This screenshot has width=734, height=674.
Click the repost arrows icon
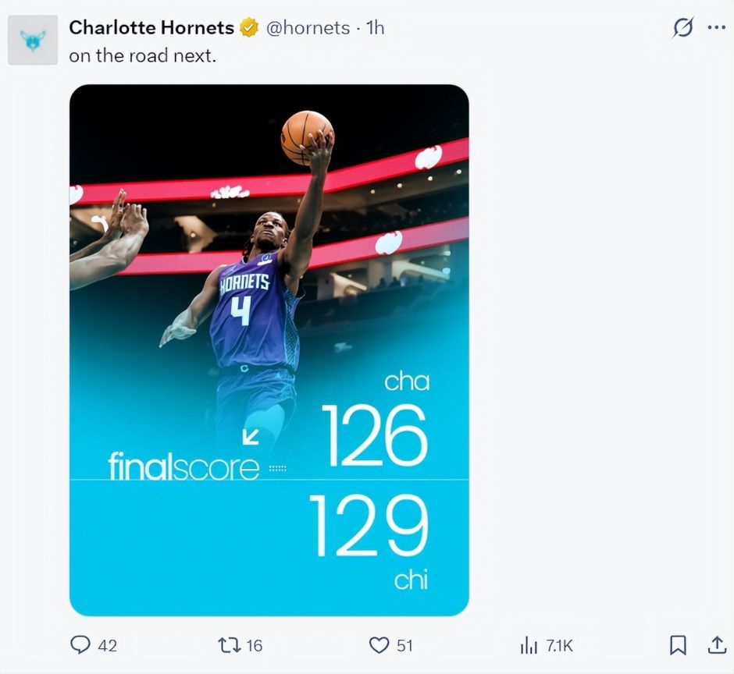click(x=230, y=645)
